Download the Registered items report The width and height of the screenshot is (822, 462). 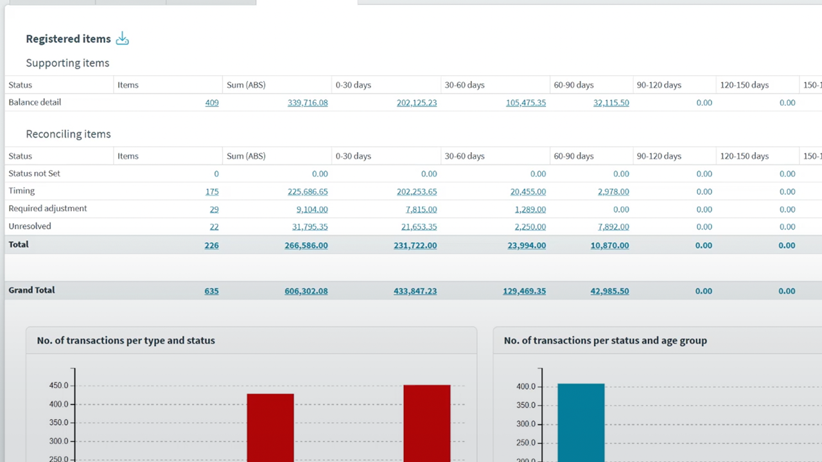pos(122,39)
